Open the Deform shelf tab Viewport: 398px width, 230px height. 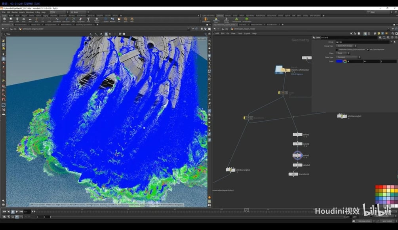tap(31, 16)
